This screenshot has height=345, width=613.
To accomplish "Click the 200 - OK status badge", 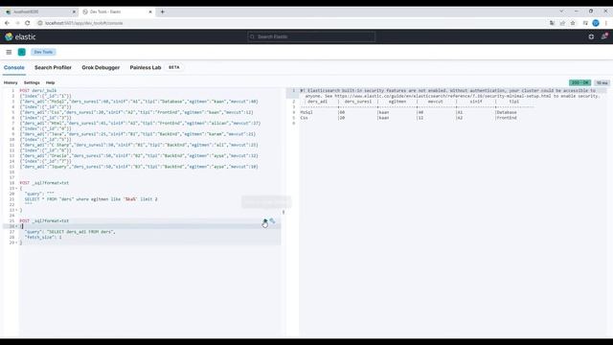I will 579,83.
